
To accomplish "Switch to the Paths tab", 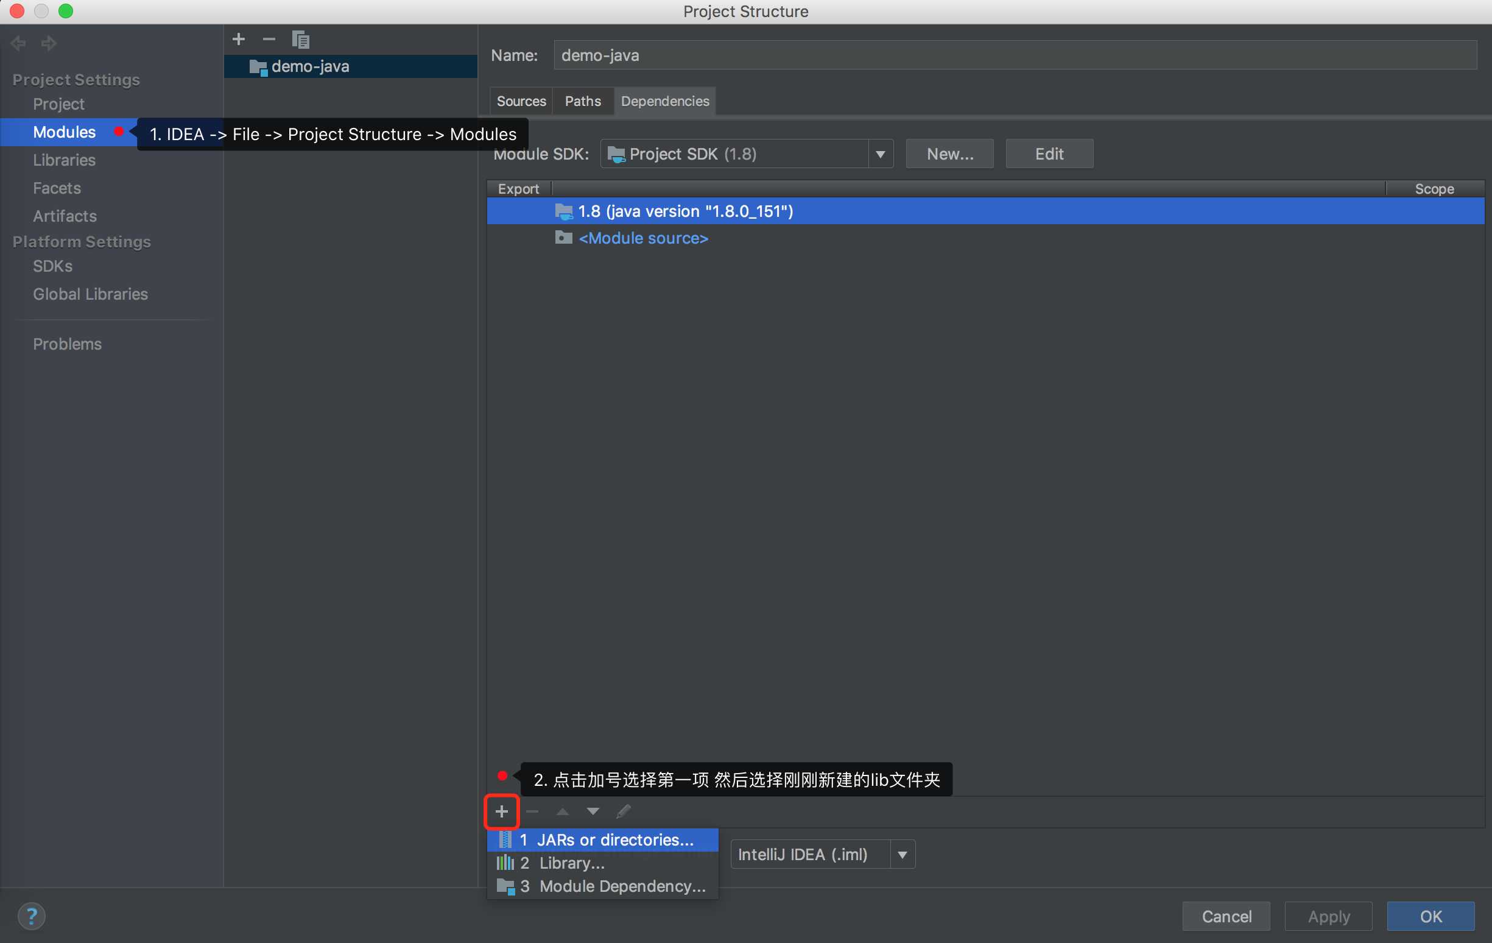I will pos(582,101).
